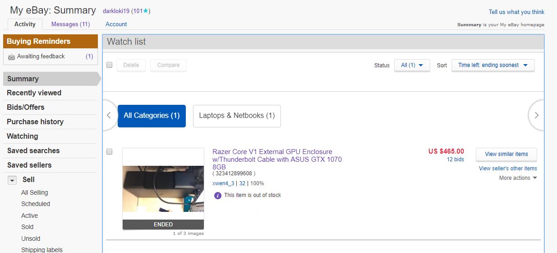Click seller feedback score 32
557x253 pixels.
[242, 183]
